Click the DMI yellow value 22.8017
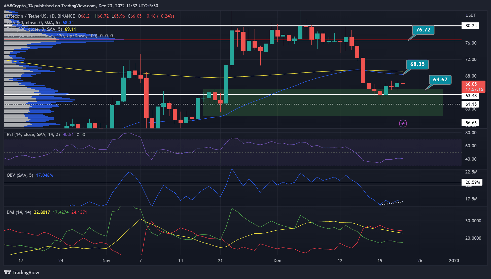 (42, 212)
